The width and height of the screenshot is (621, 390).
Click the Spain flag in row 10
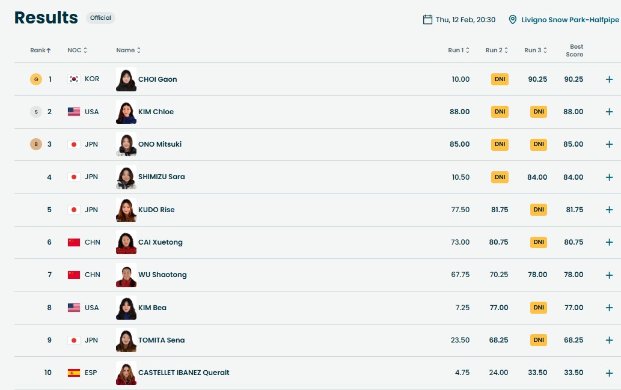click(74, 373)
